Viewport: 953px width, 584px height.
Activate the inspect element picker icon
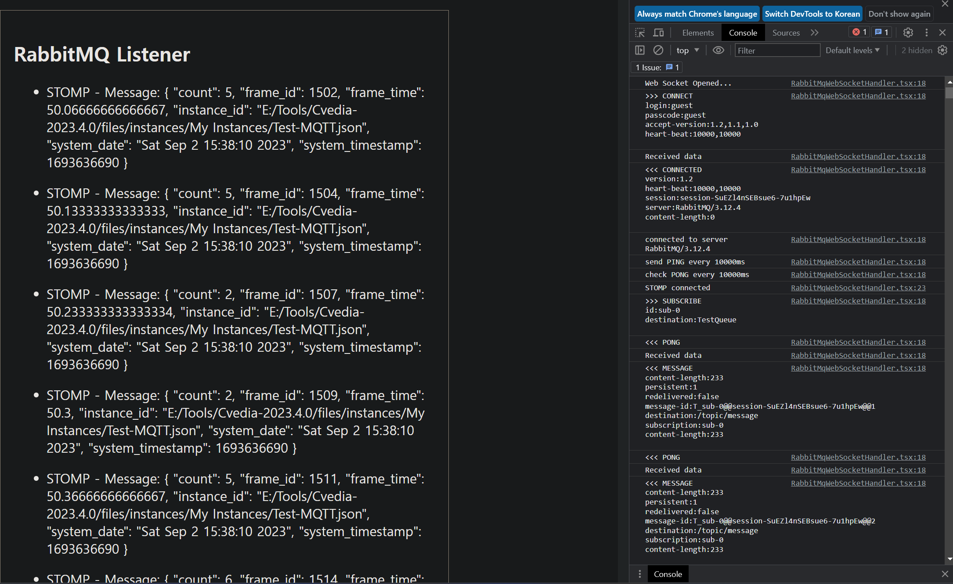640,32
